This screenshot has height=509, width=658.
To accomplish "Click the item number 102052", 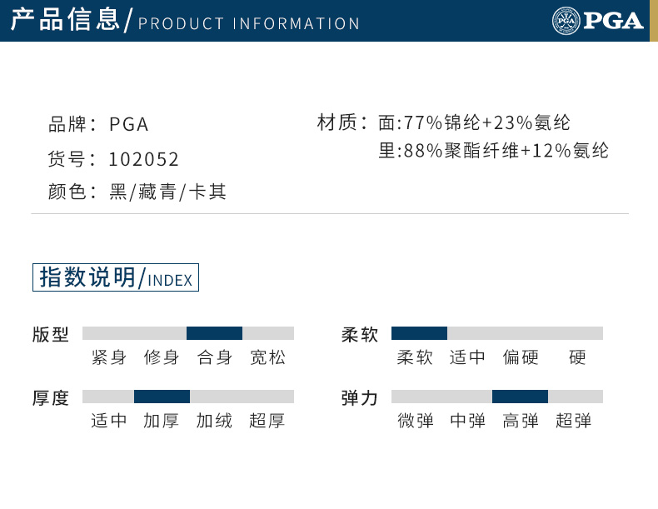I will (x=143, y=159).
